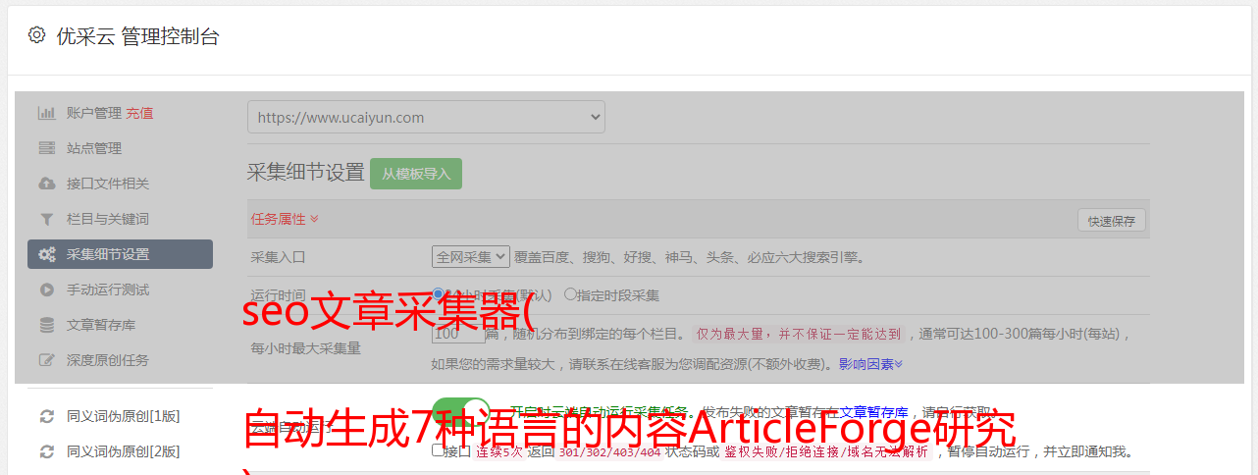
Task: Expand the 影响因素 link
Action: pyautogui.click(x=870, y=364)
